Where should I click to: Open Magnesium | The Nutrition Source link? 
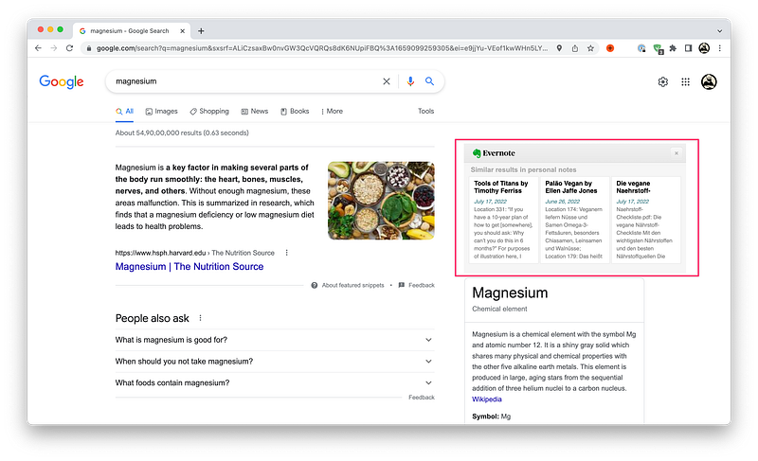[189, 267]
